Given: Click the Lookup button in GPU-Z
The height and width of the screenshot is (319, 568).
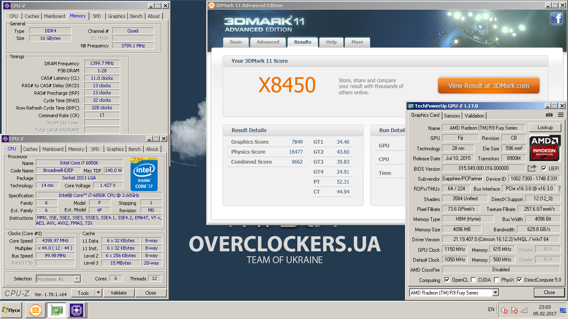Looking at the screenshot, I should click(x=545, y=128).
